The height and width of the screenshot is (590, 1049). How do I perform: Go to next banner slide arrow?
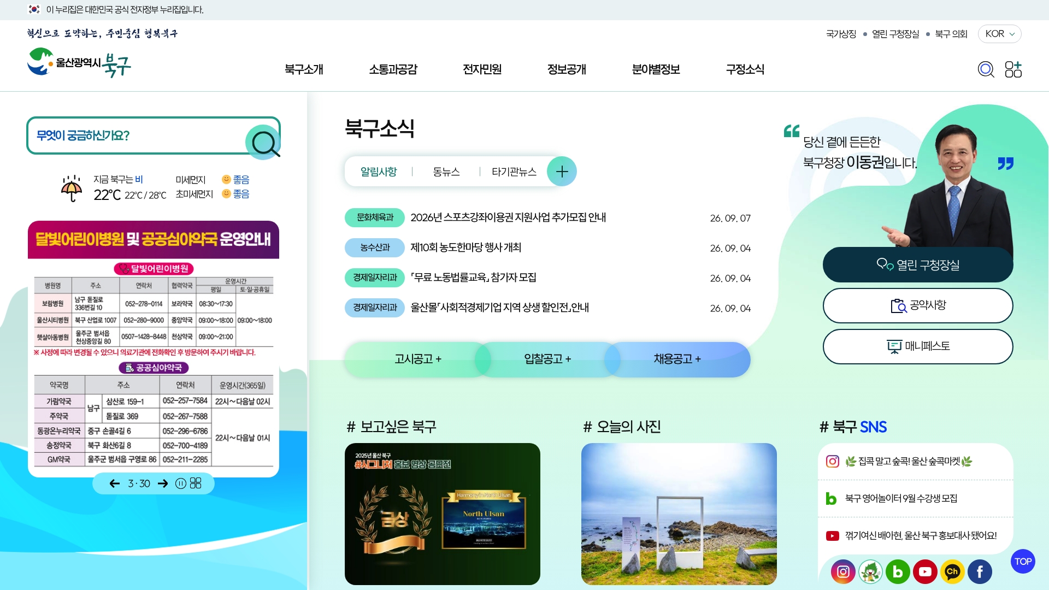(163, 483)
